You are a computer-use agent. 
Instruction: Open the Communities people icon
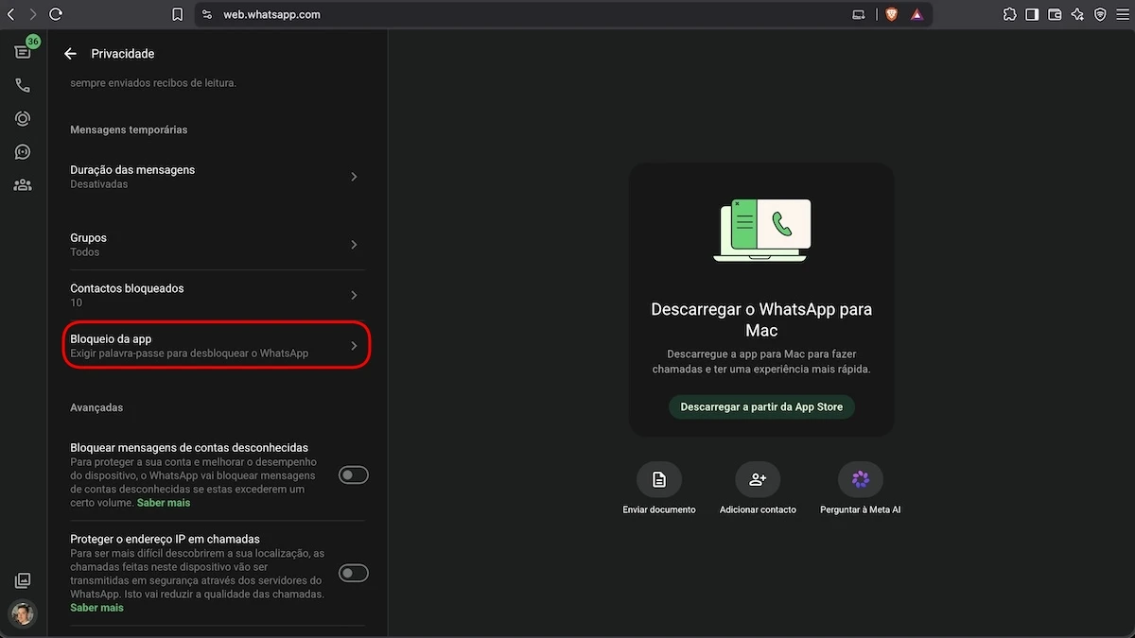23,185
